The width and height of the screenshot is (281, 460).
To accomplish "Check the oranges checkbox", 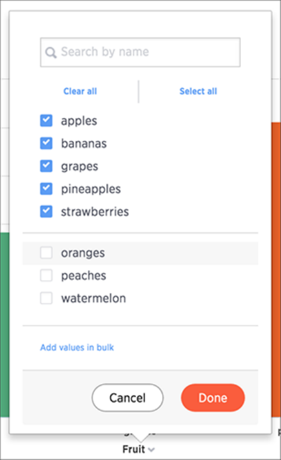I will 46,252.
